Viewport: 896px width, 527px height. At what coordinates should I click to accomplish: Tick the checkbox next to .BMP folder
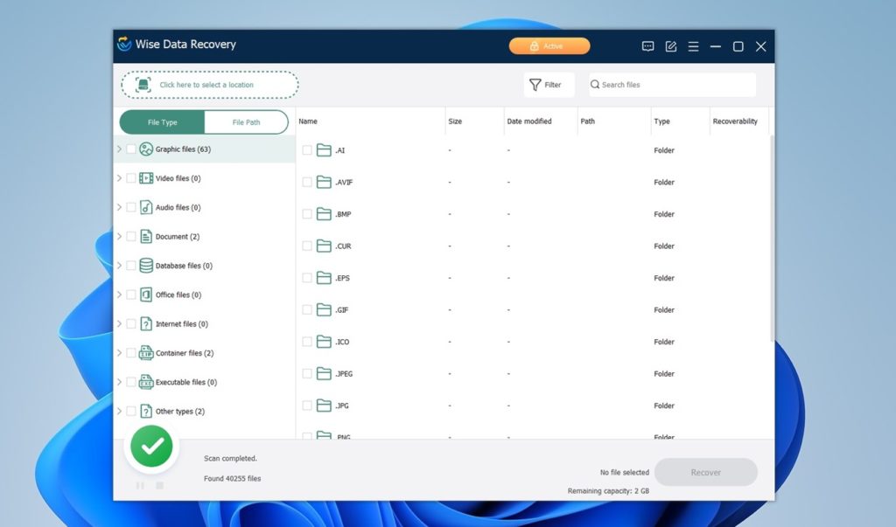(x=307, y=214)
